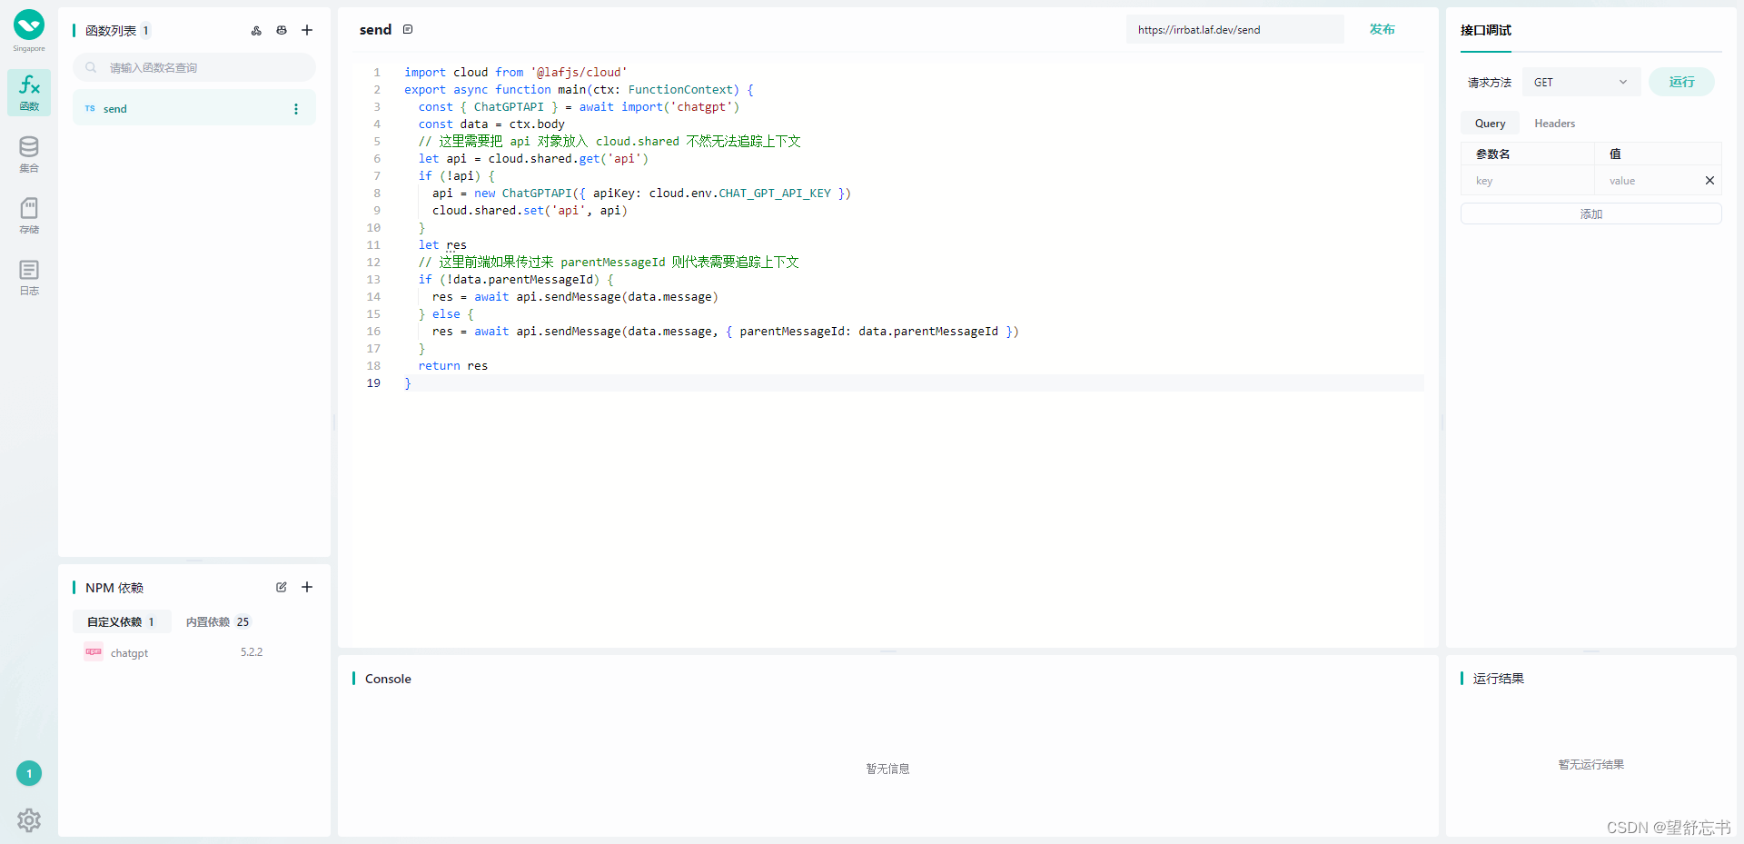Click the Laf logo icon
Image resolution: width=1744 pixels, height=844 pixels.
tap(29, 25)
